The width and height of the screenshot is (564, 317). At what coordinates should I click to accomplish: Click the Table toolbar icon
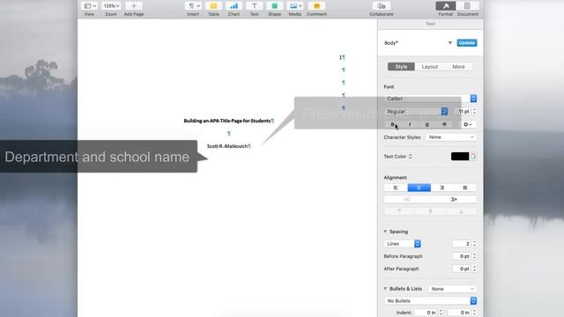213,6
